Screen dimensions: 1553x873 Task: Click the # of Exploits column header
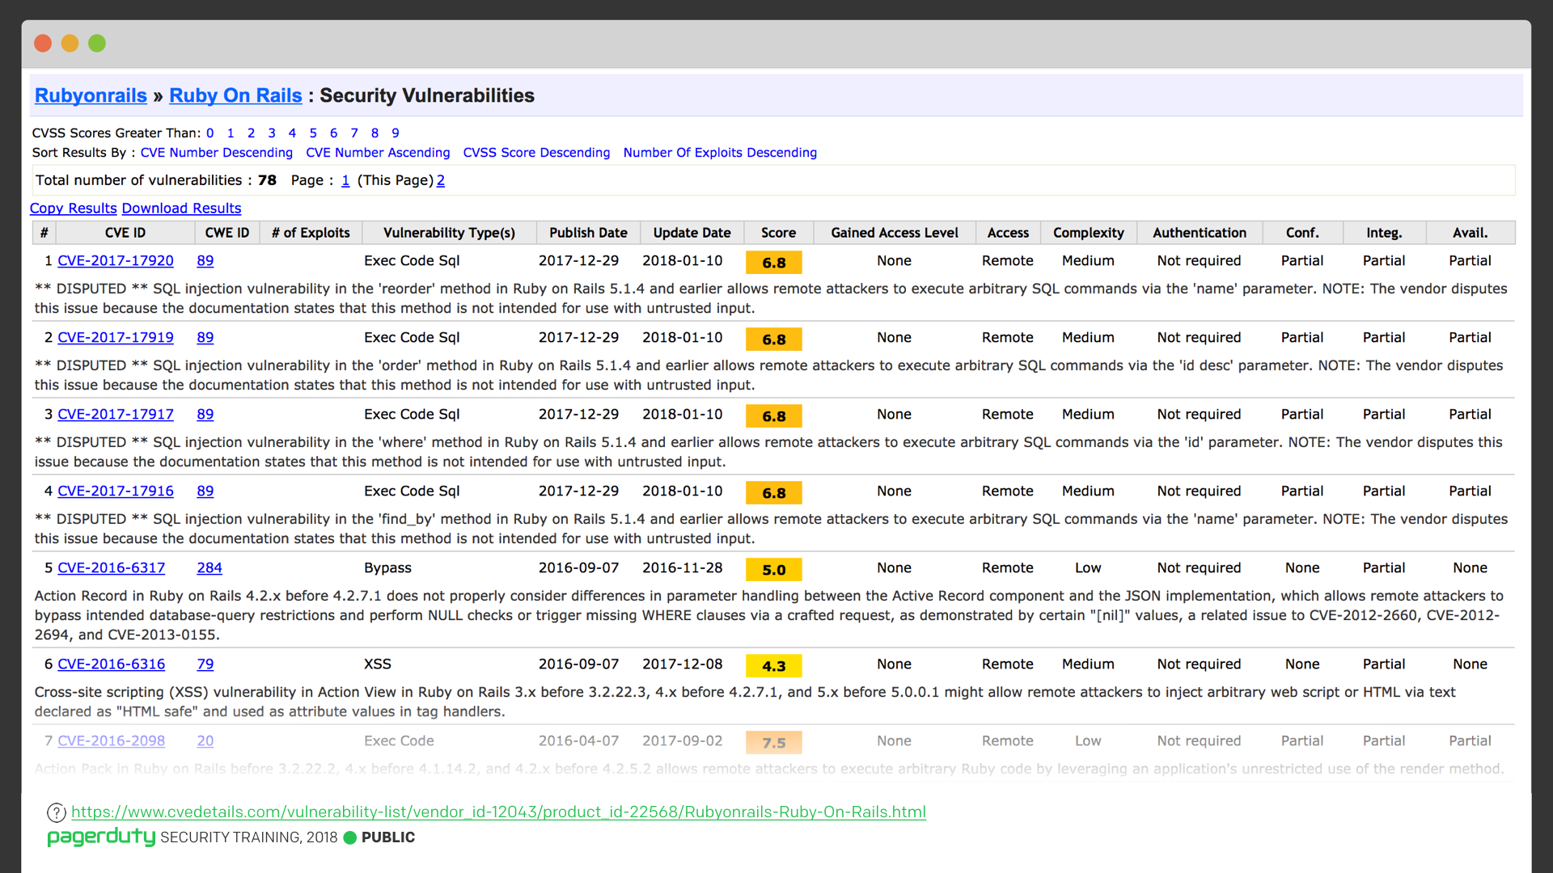coord(311,233)
